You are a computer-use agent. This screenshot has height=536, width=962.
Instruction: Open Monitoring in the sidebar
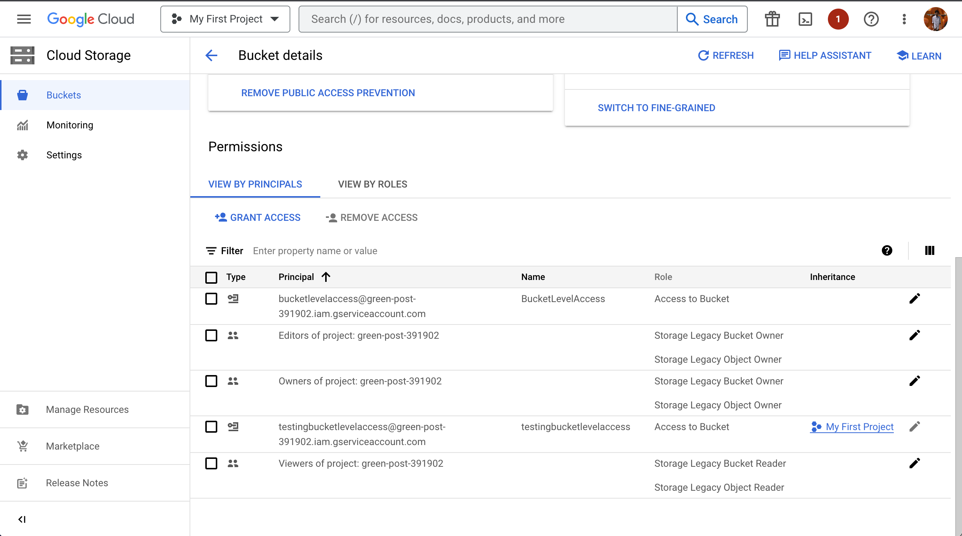70,125
